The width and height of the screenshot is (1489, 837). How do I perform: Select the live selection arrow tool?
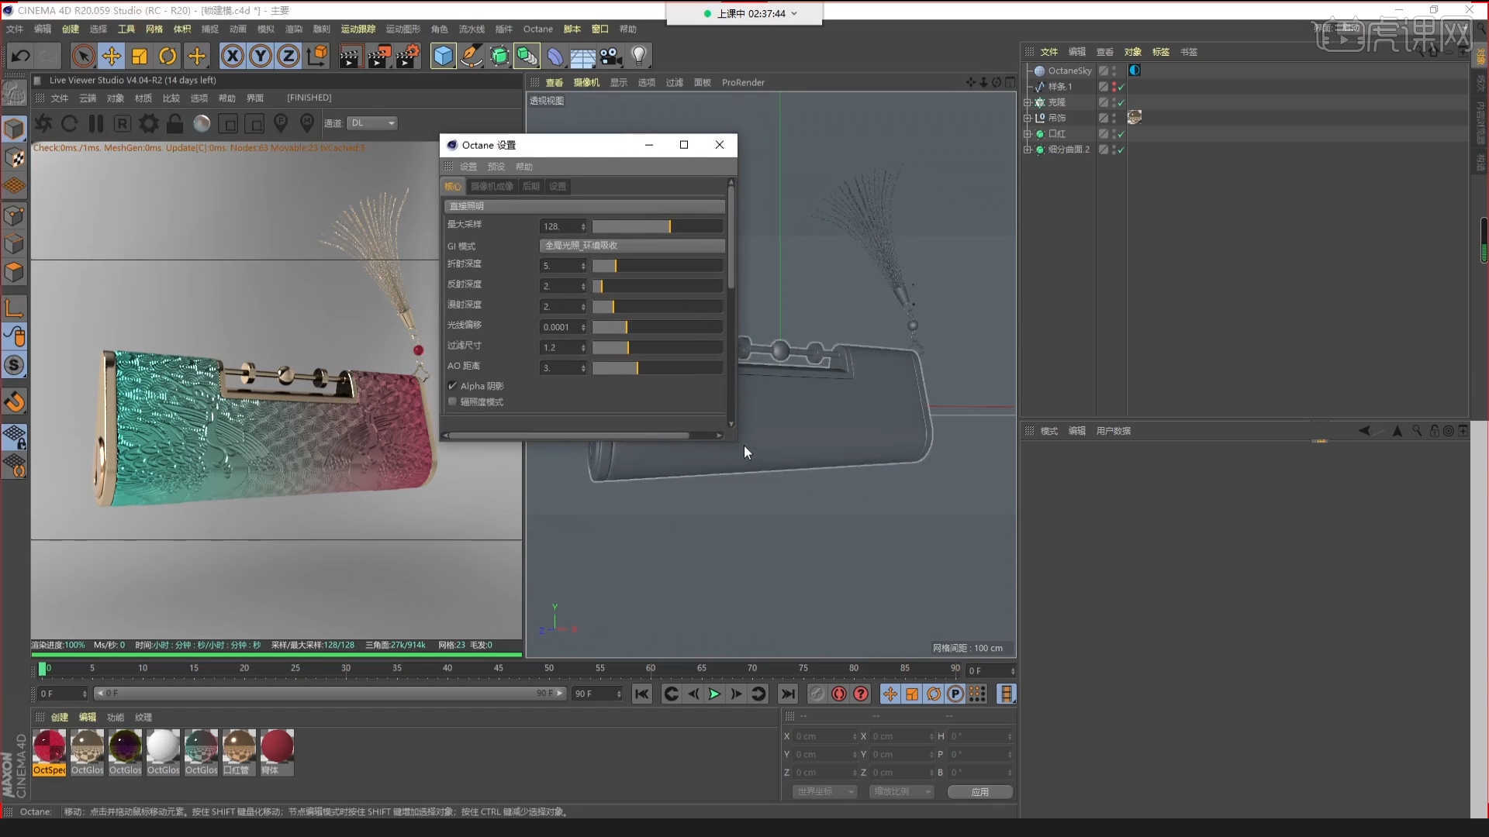[83, 56]
